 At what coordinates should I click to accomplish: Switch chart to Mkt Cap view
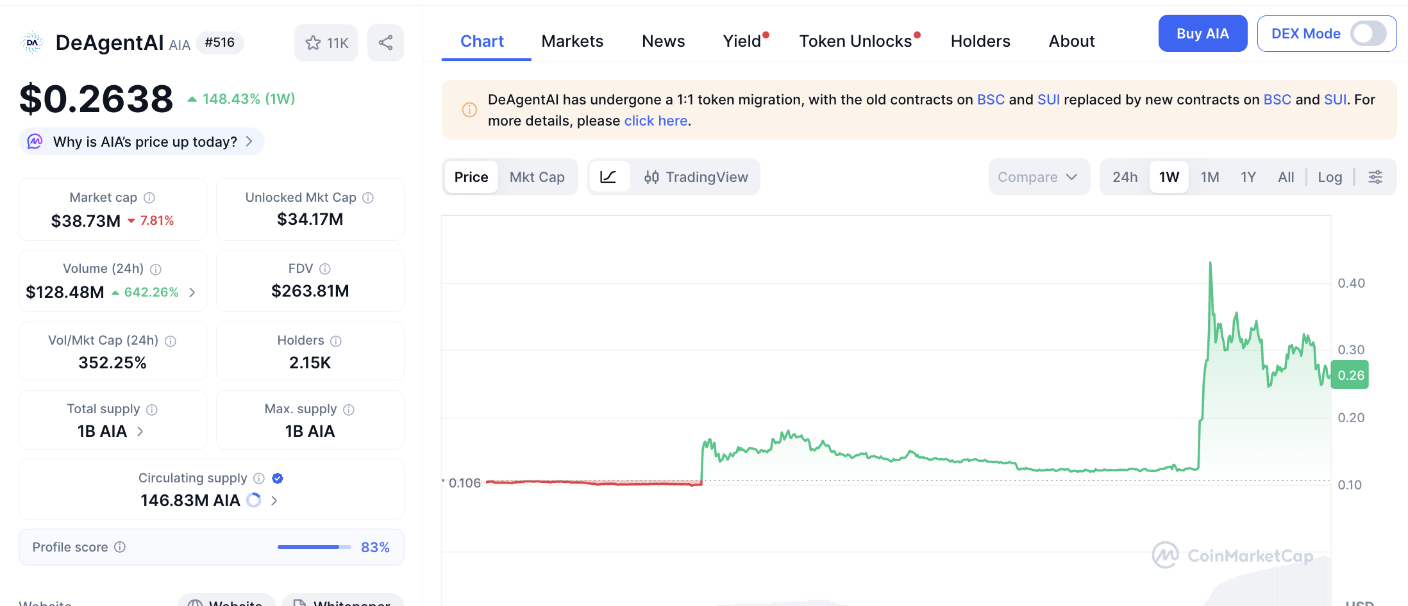tap(537, 177)
